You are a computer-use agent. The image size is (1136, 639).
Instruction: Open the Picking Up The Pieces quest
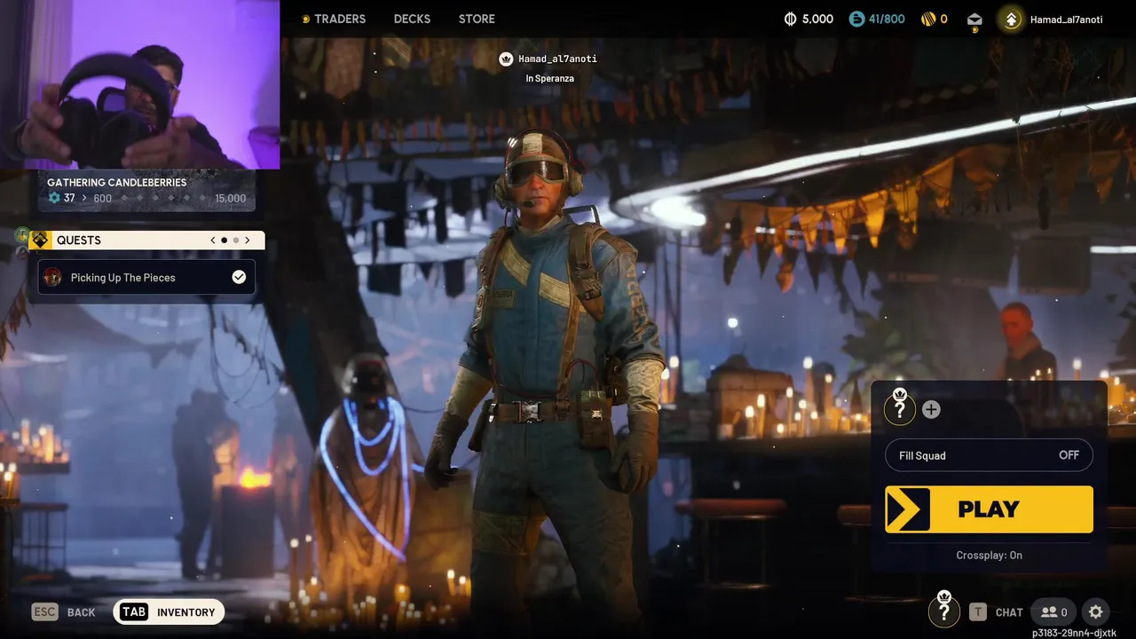146,277
